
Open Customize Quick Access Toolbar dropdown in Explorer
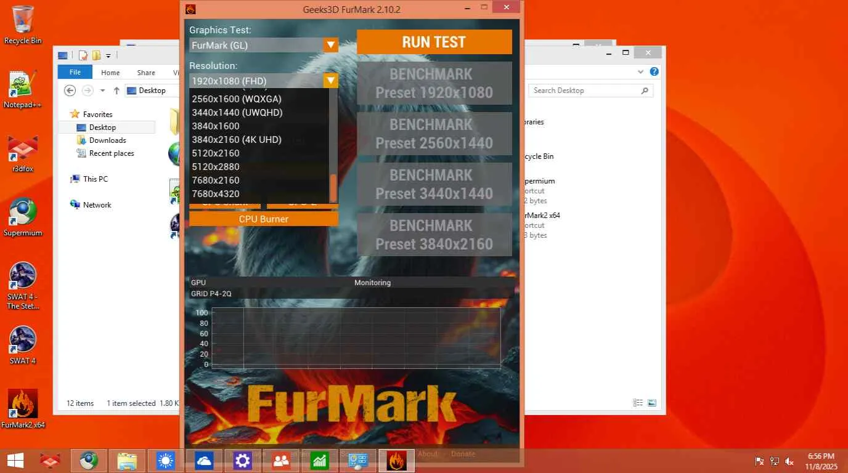[108, 55]
